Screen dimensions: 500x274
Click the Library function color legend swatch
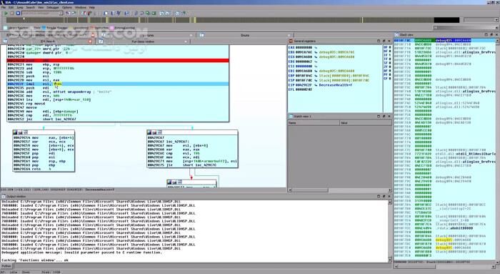tap(5, 28)
